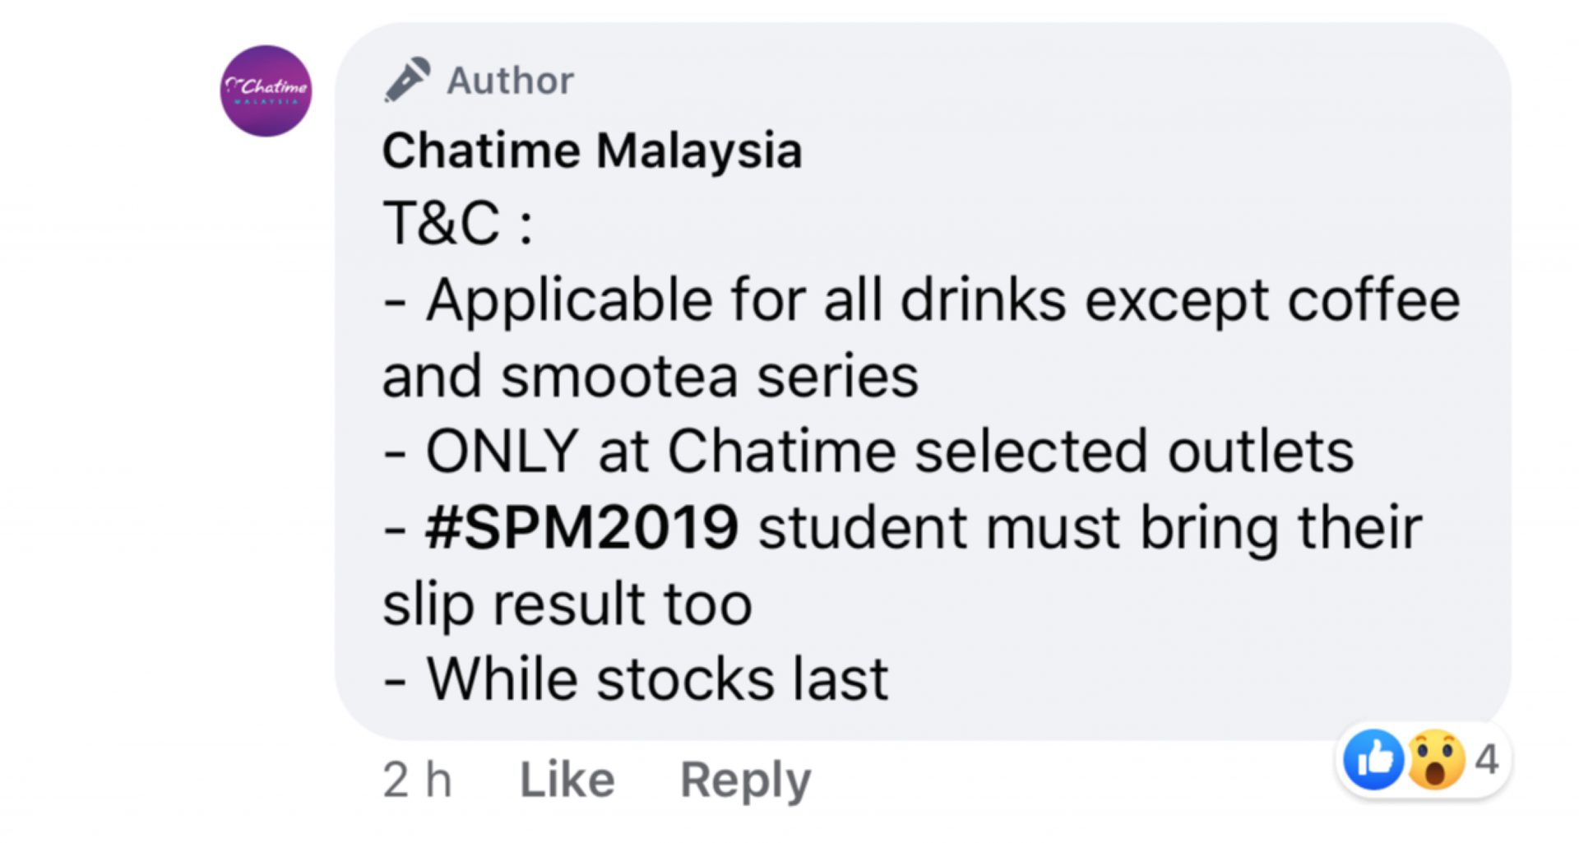This screenshot has width=1579, height=843.
Task: Click the word "coffee" in the comment
Action: click(x=1373, y=300)
